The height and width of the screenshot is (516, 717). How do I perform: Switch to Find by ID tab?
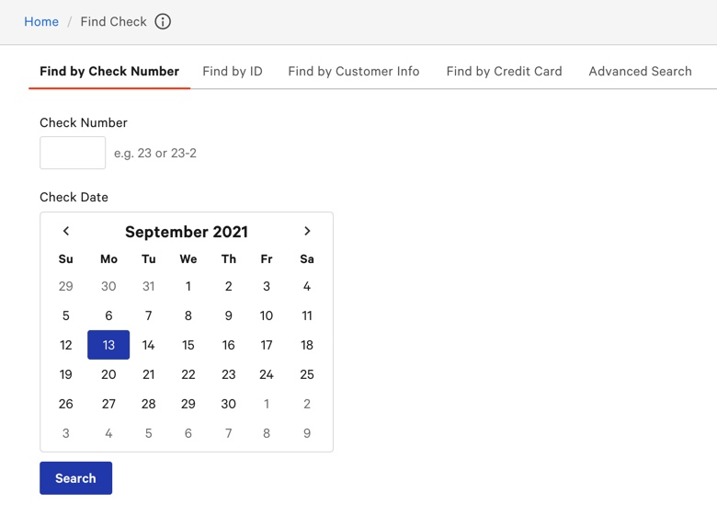click(x=233, y=71)
